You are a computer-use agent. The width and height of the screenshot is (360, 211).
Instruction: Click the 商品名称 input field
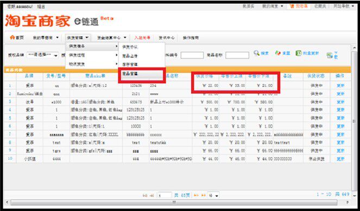tap(237, 55)
